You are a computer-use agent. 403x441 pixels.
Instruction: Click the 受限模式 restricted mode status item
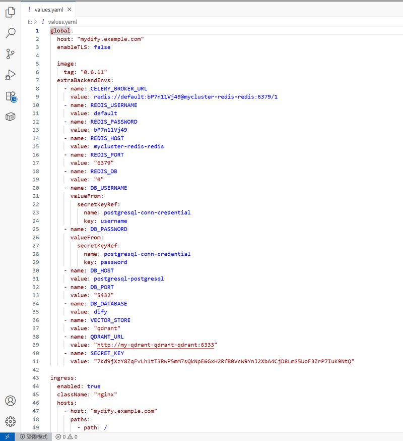pyautogui.click(x=33, y=436)
